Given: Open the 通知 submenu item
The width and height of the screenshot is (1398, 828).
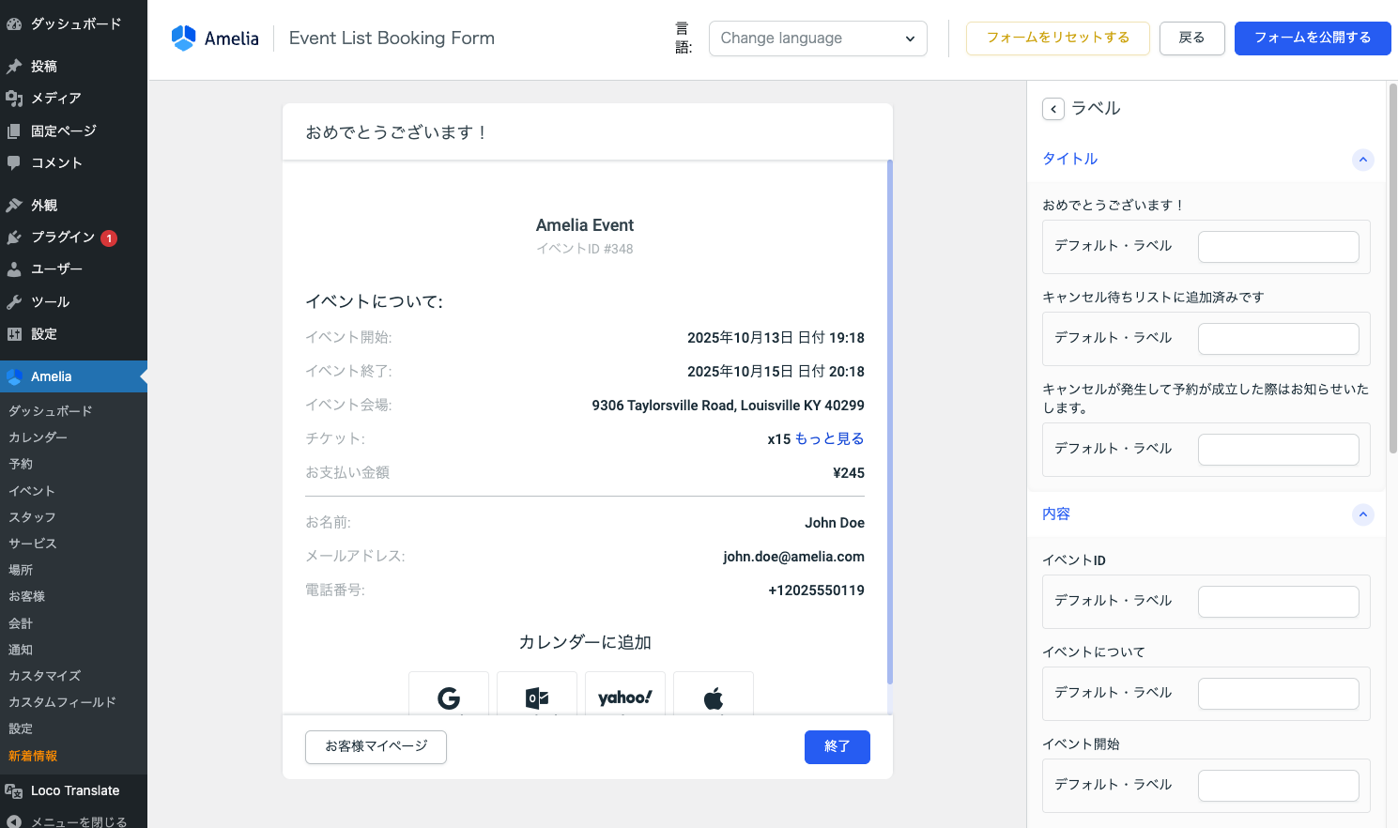Looking at the screenshot, I should (21, 650).
